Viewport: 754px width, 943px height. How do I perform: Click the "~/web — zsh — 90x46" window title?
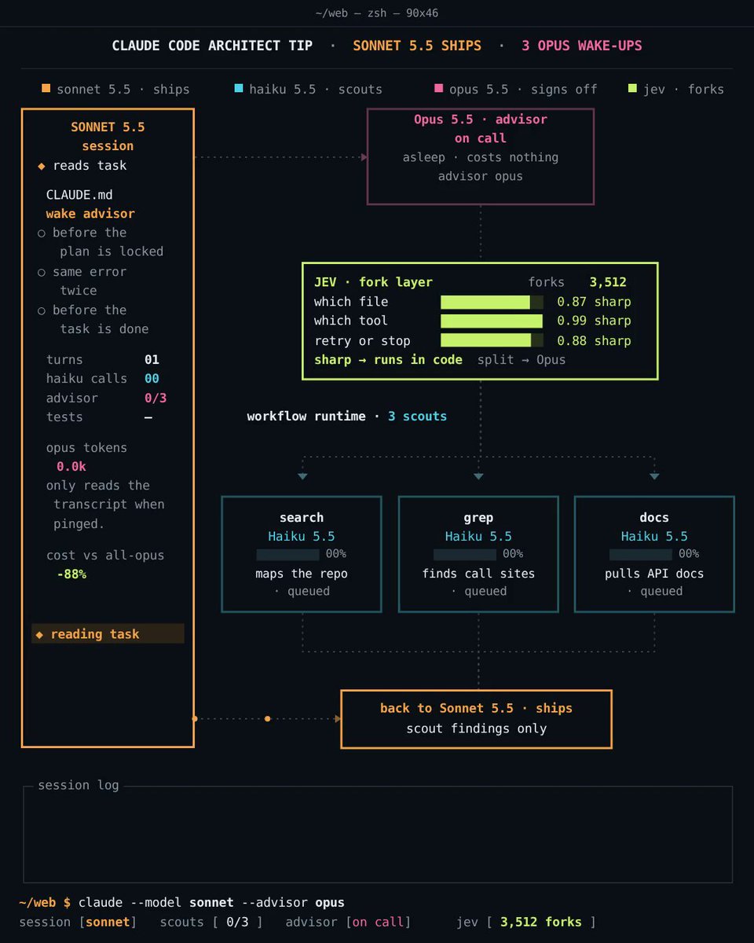click(x=377, y=13)
